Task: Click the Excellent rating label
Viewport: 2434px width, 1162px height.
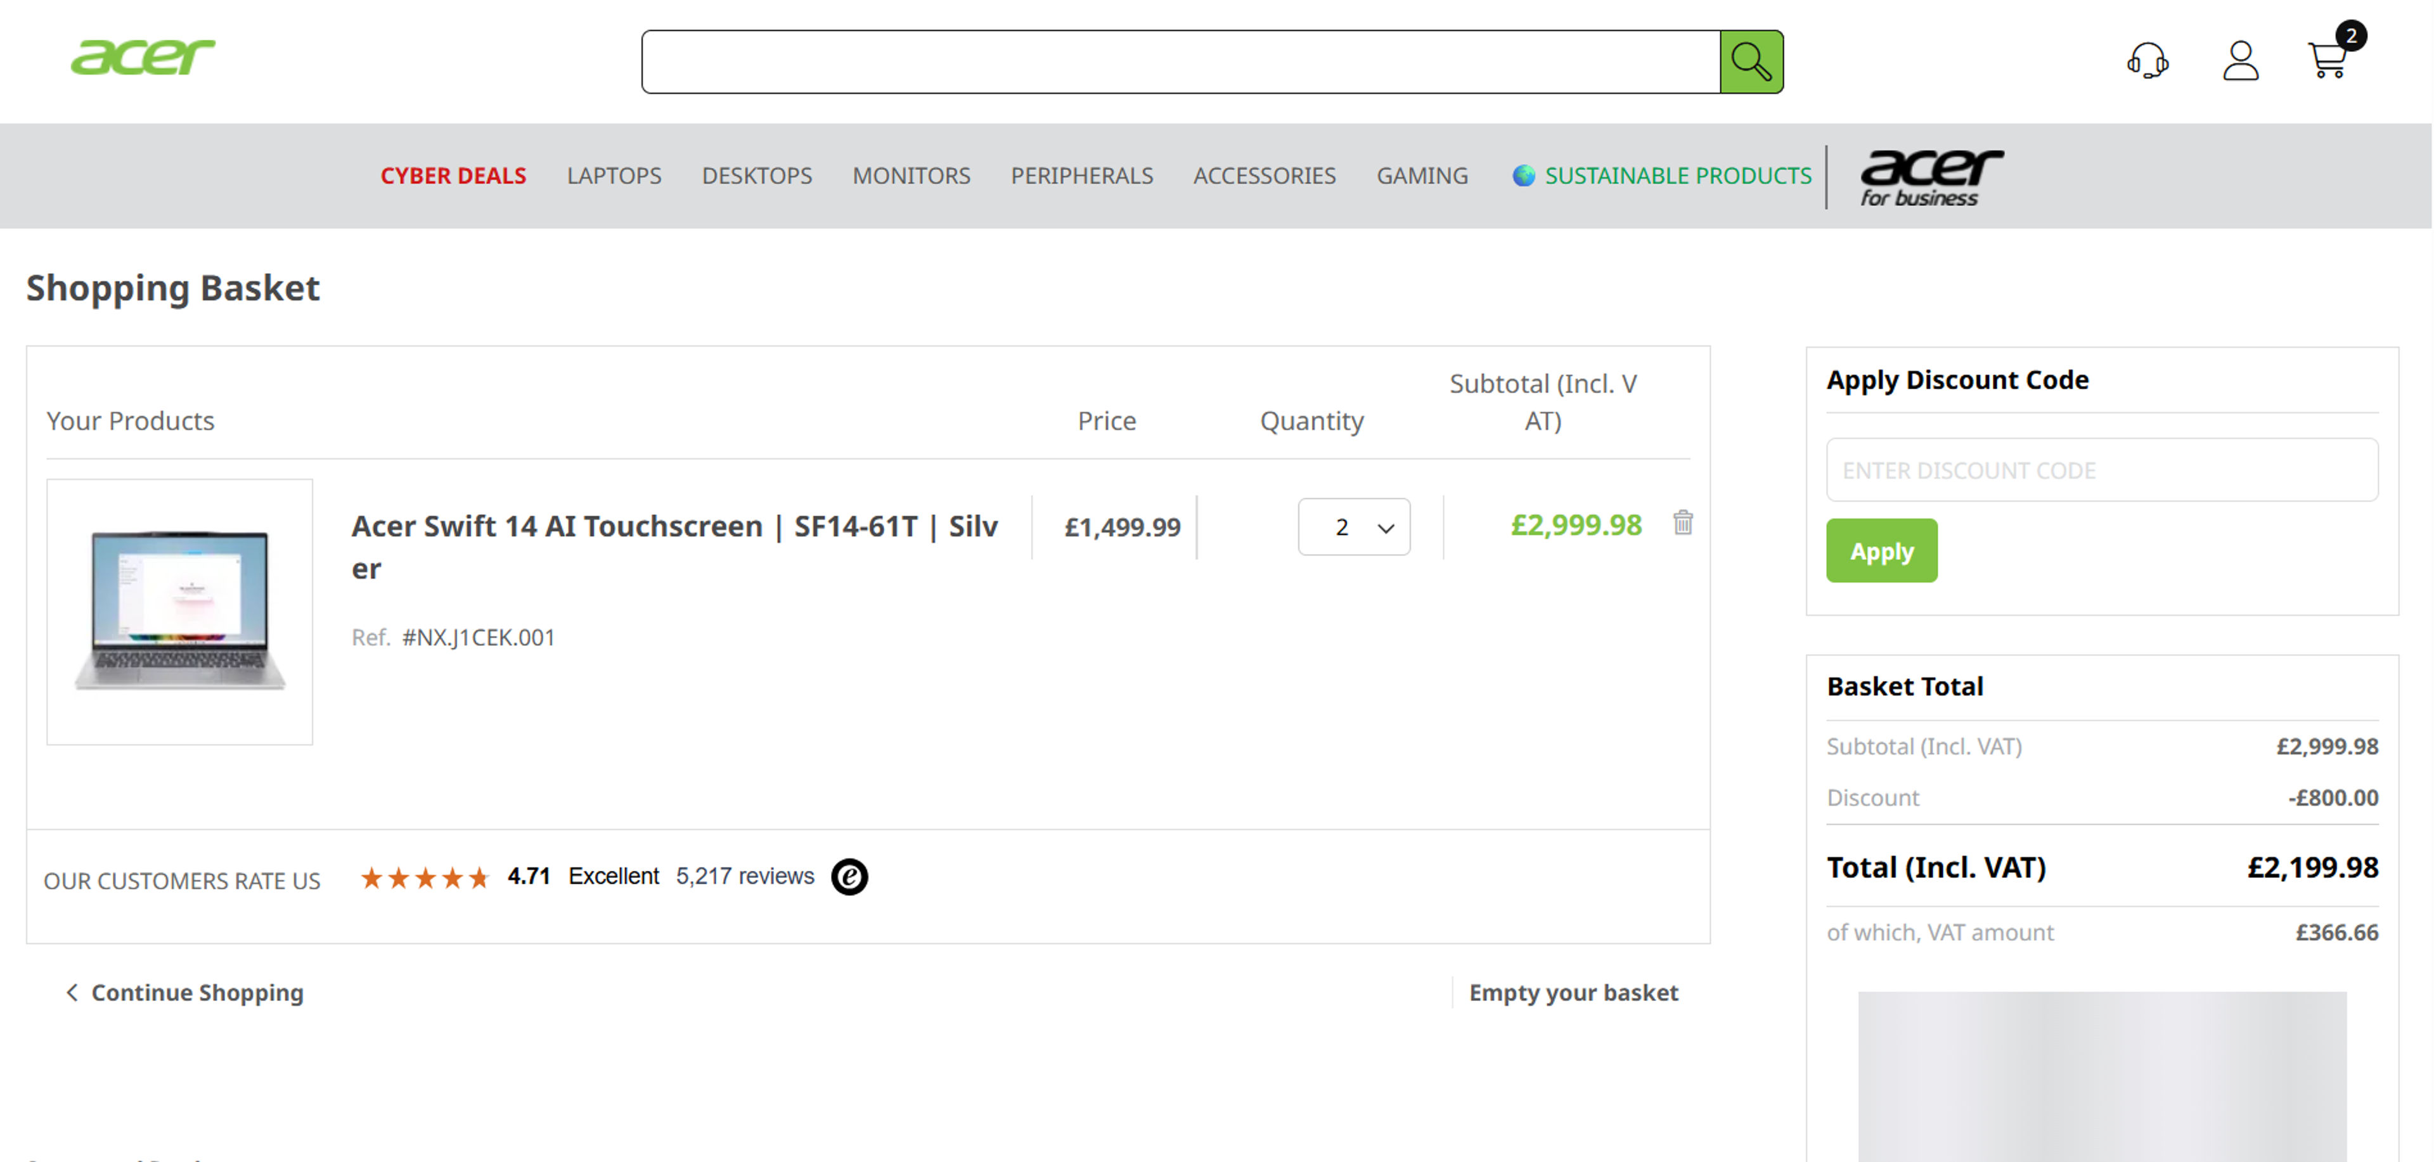Action: coord(613,877)
